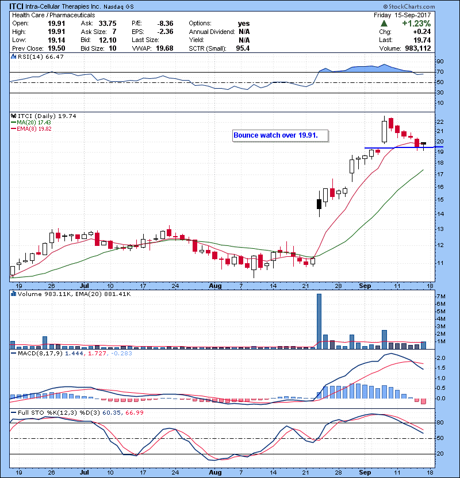This screenshot has height=478, width=460.
Task: Click the Prev Close value 19.50
Action: pyautogui.click(x=56, y=48)
